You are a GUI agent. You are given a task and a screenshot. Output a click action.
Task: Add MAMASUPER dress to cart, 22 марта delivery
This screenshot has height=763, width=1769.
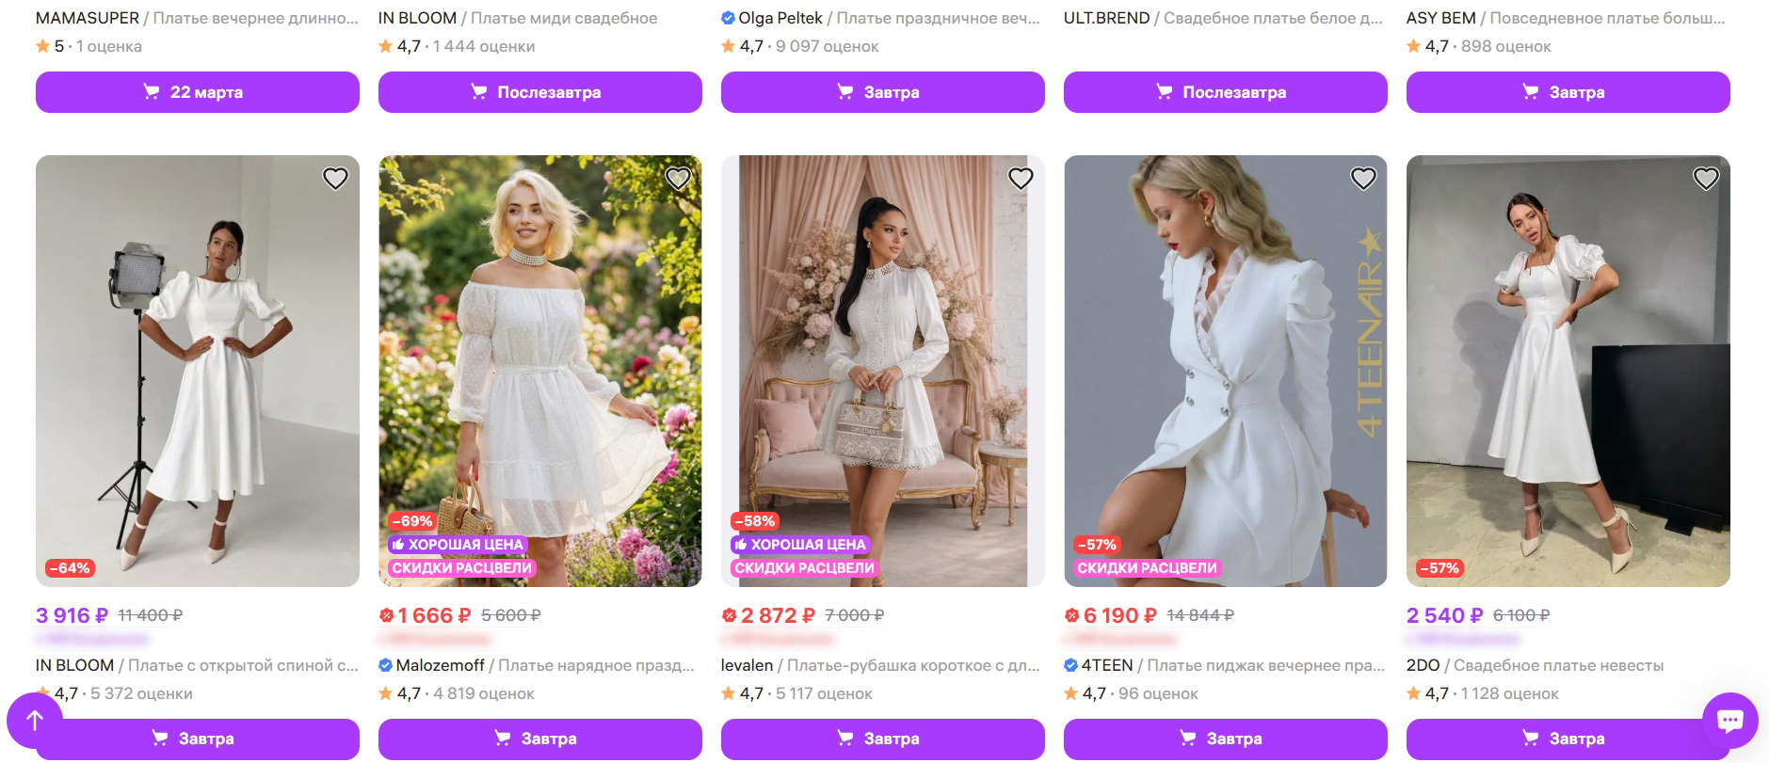(198, 92)
